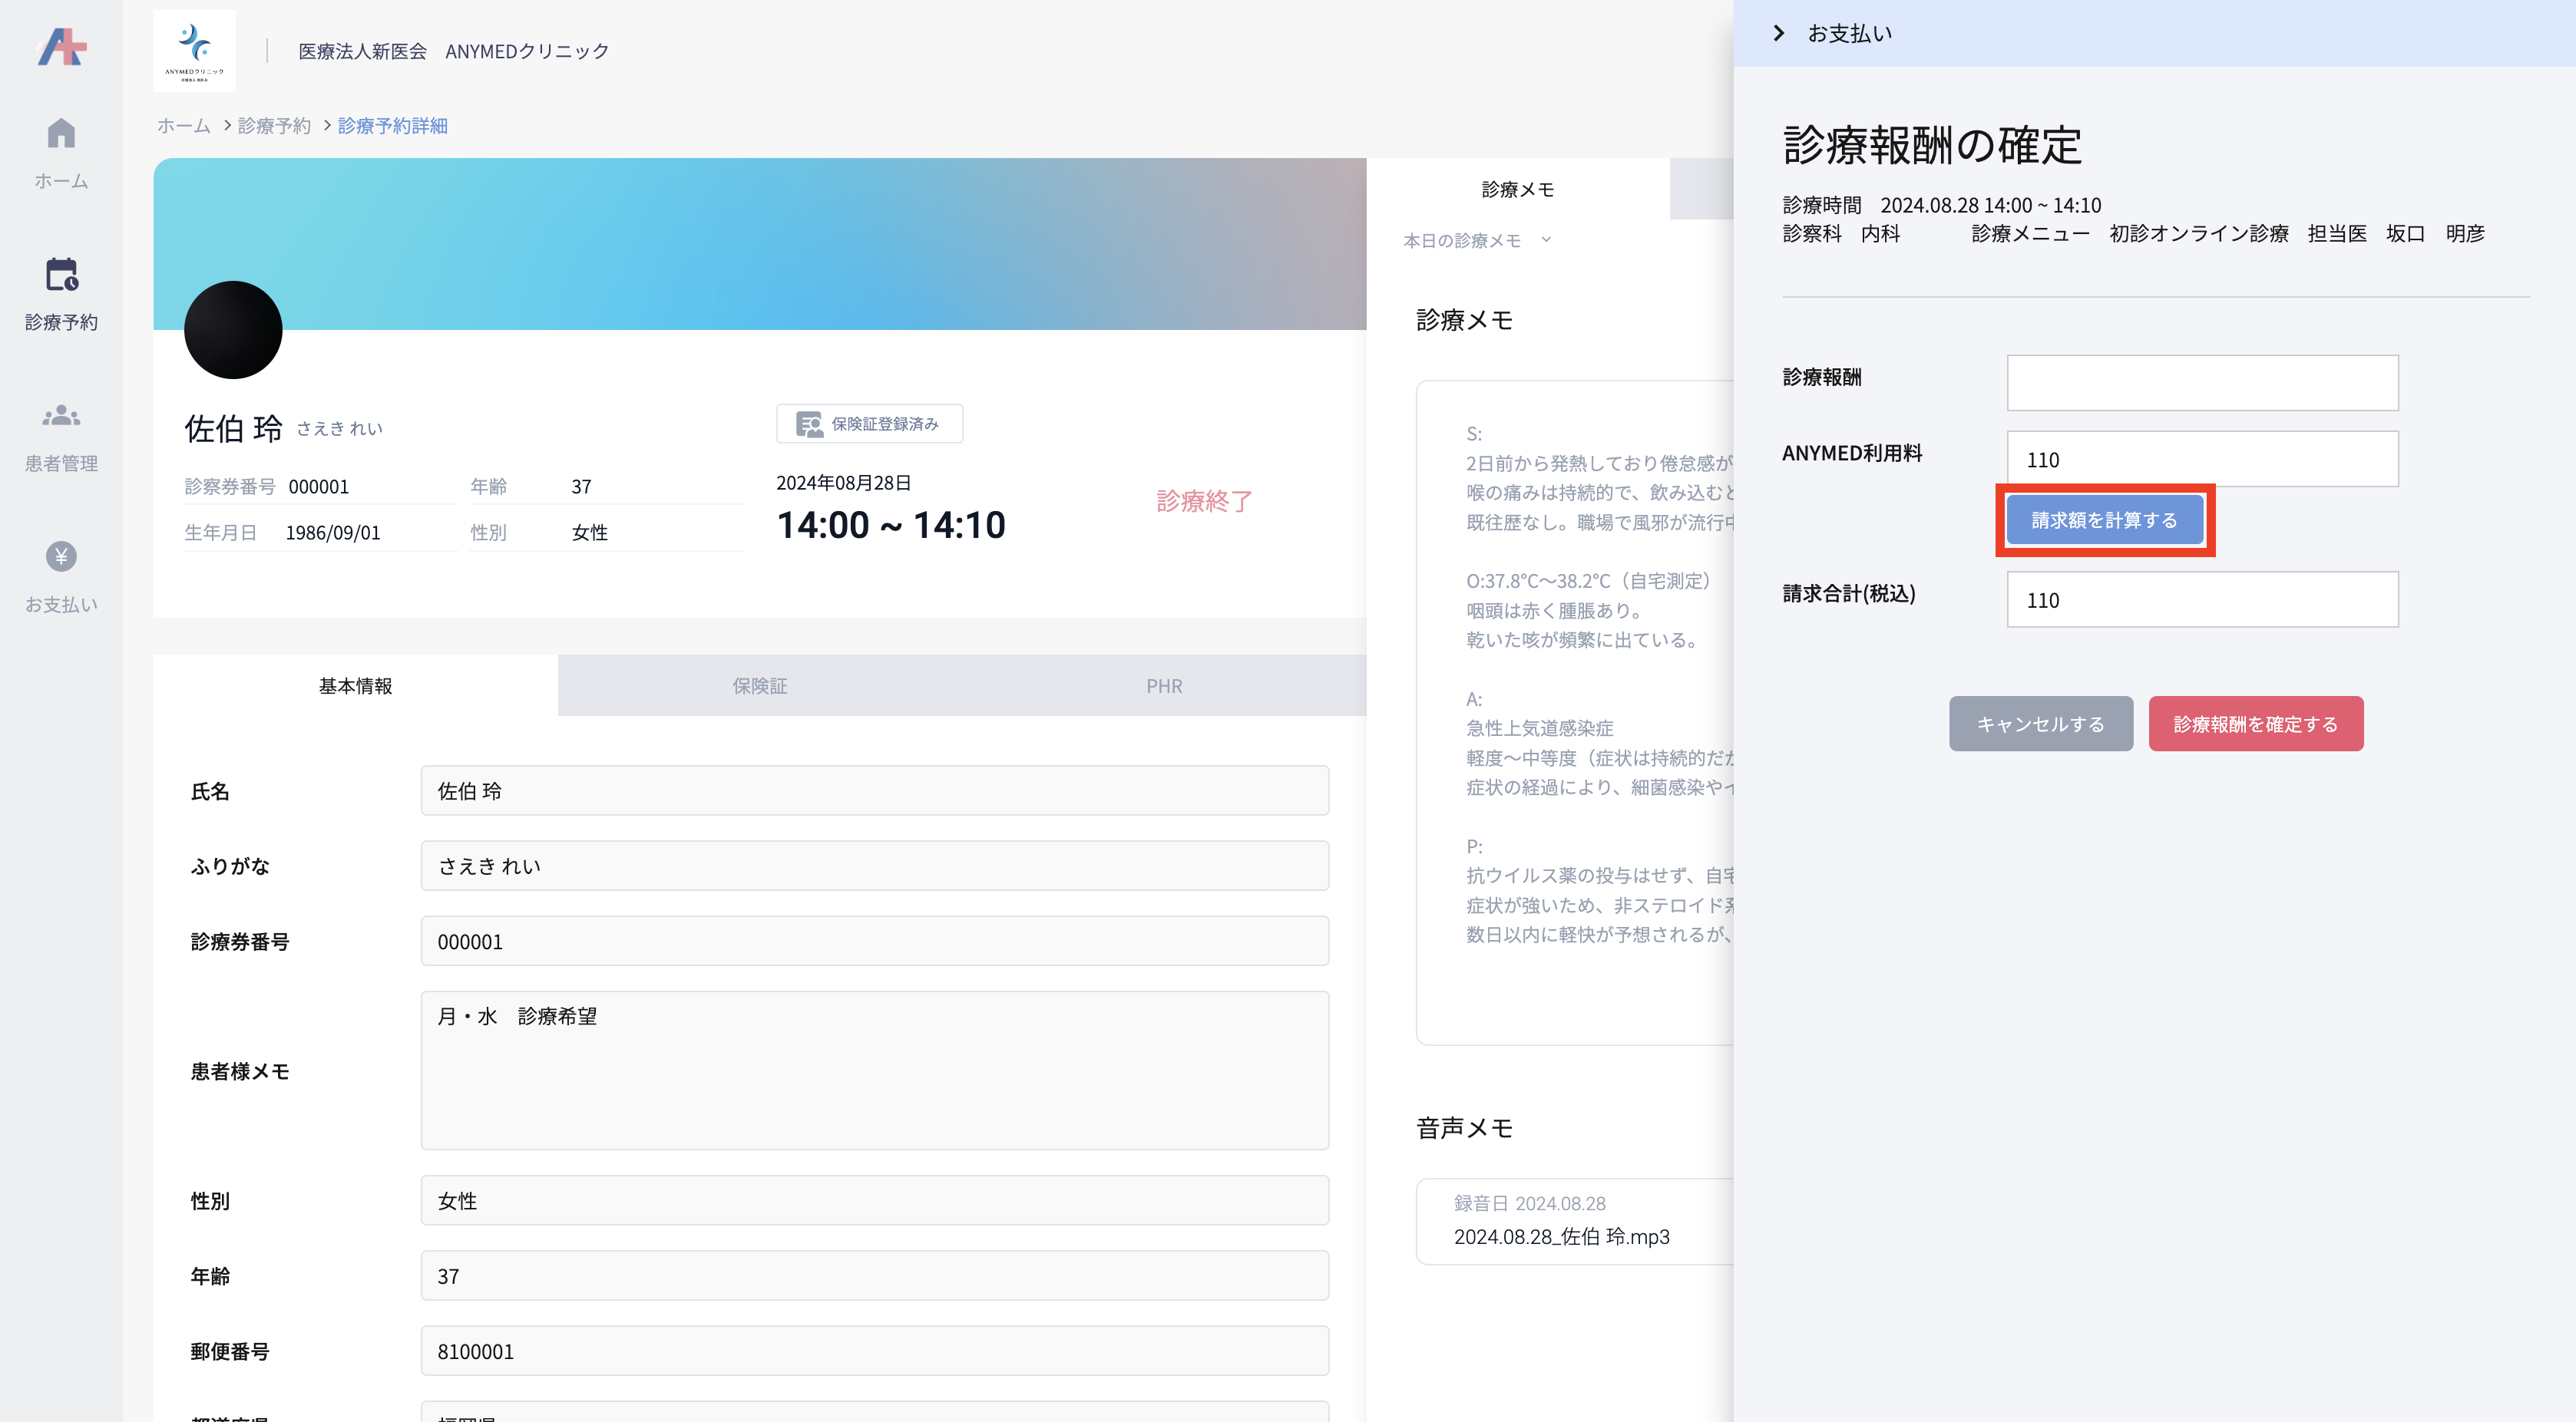The width and height of the screenshot is (2576, 1422).
Task: Click キャンセルする button
Action: point(2040,724)
